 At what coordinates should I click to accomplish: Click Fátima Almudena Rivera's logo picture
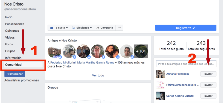pyautogui.click(x=160, y=85)
